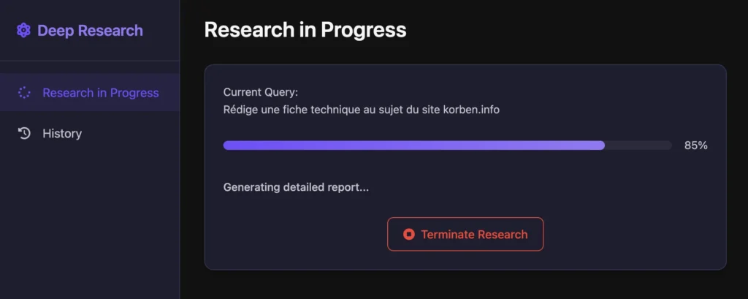Click the word History in the sidebar

(62, 133)
